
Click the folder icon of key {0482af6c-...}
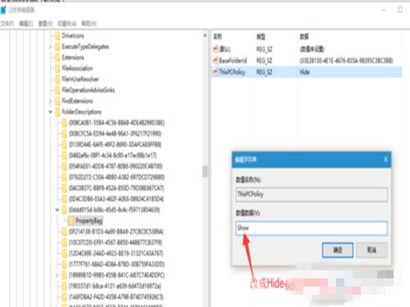[64, 156]
